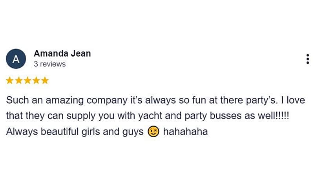Click the third star in the rating
This screenshot has width=314, height=176.
tap(27, 81)
